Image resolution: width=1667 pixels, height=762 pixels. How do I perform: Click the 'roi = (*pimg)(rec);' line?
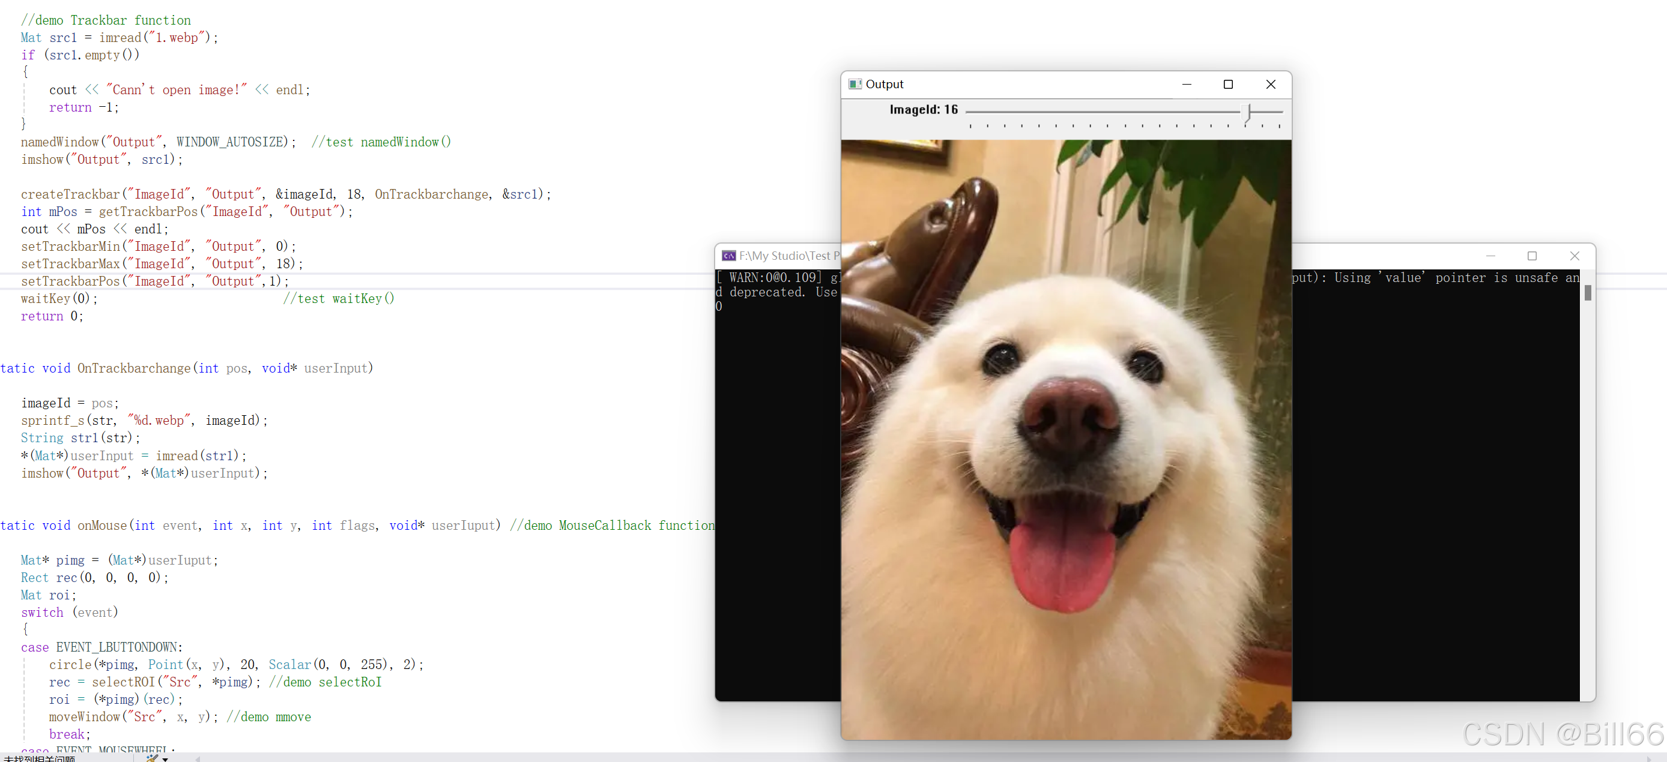(x=116, y=700)
